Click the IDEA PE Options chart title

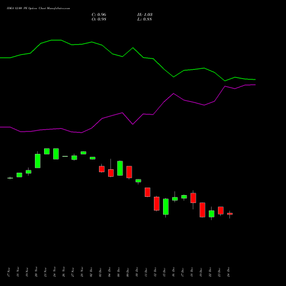point(38,9)
